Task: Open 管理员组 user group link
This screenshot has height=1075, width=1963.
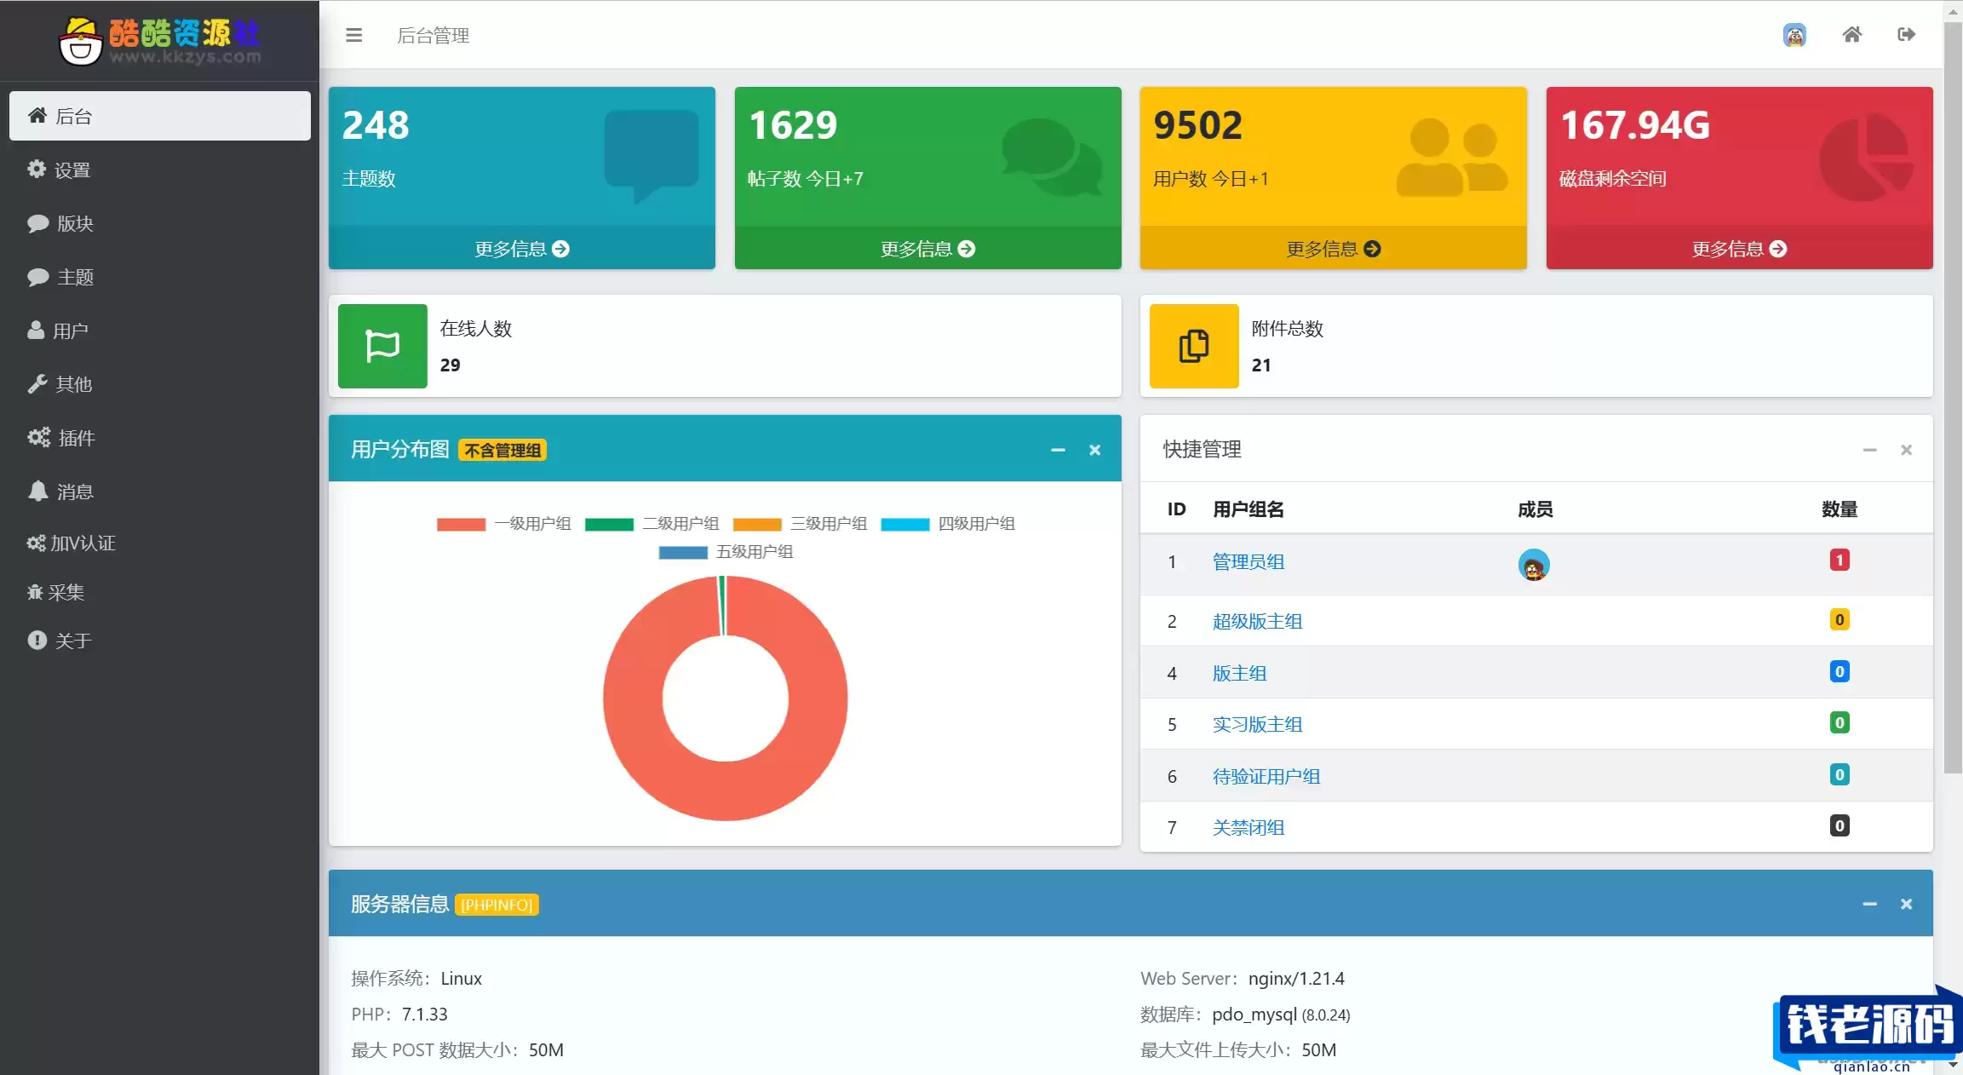Action: pos(1248,562)
